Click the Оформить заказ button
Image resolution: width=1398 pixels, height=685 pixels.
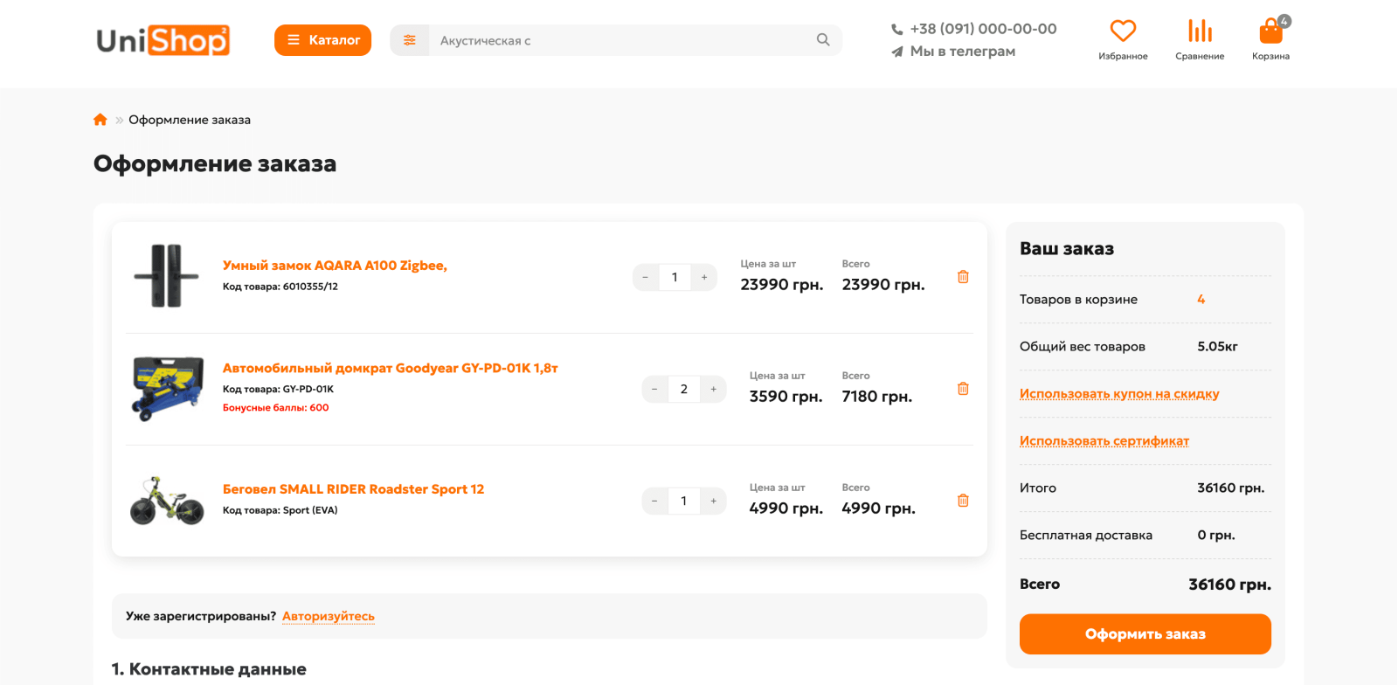pyautogui.click(x=1145, y=634)
